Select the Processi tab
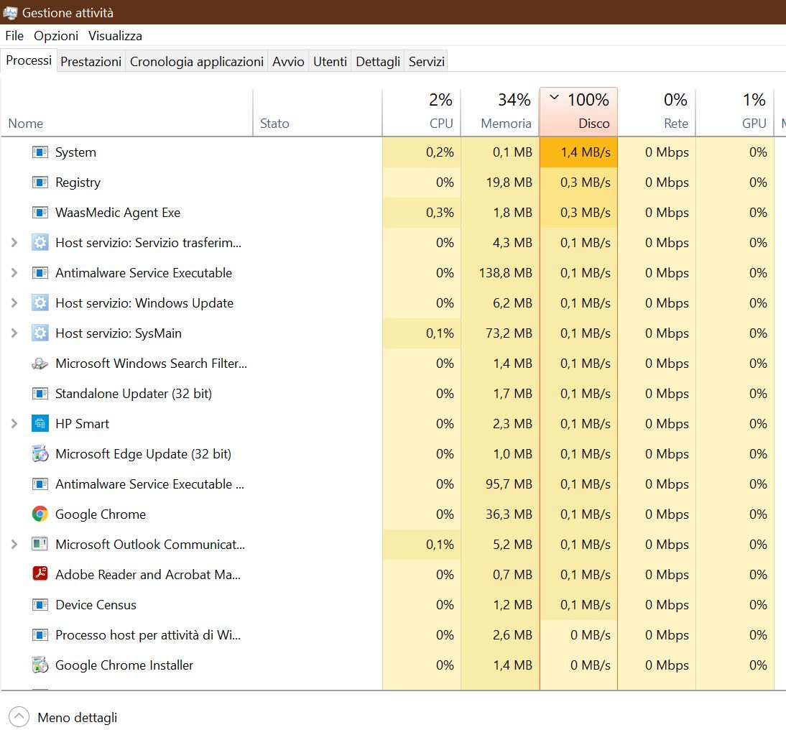The height and width of the screenshot is (730, 786). pos(29,60)
